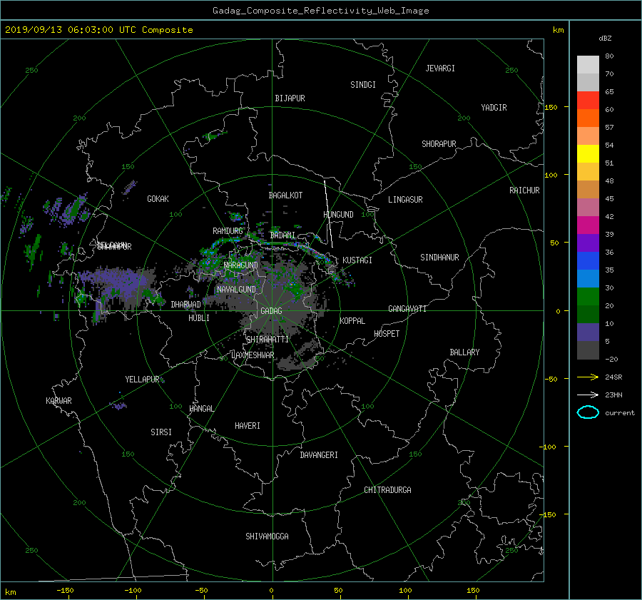
Task: Click the HUBLI city label
Action: point(198,318)
